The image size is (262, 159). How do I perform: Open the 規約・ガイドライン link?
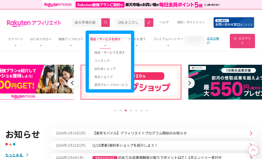click(x=191, y=22)
